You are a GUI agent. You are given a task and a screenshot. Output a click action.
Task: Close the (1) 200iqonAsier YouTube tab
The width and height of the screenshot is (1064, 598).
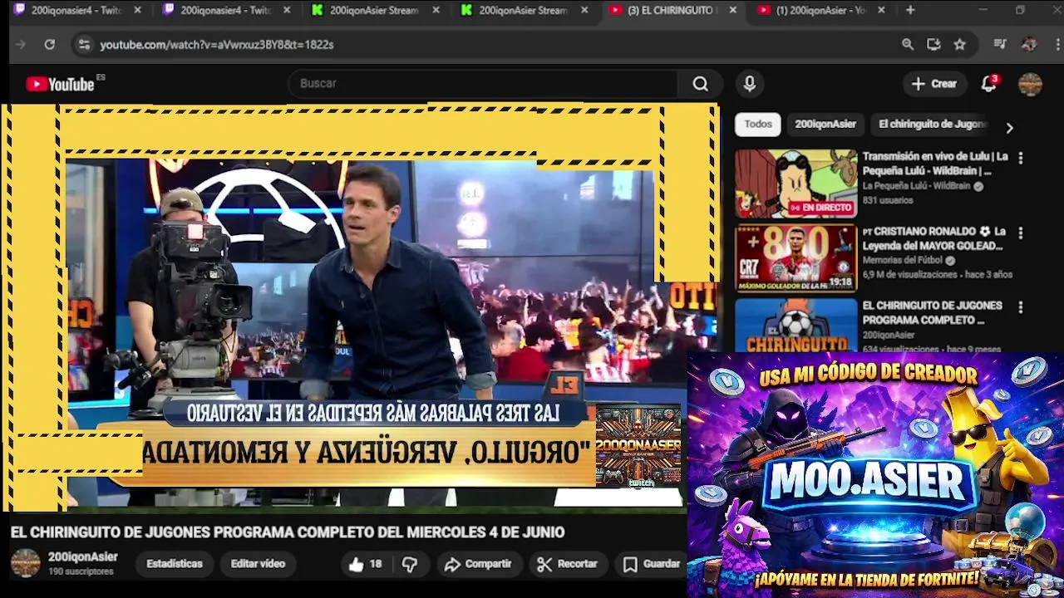click(x=881, y=10)
